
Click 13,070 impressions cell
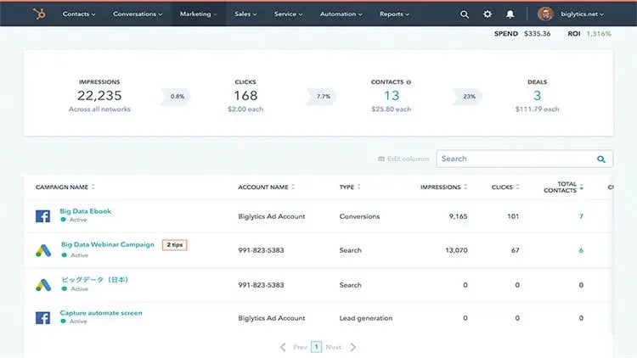click(456, 250)
